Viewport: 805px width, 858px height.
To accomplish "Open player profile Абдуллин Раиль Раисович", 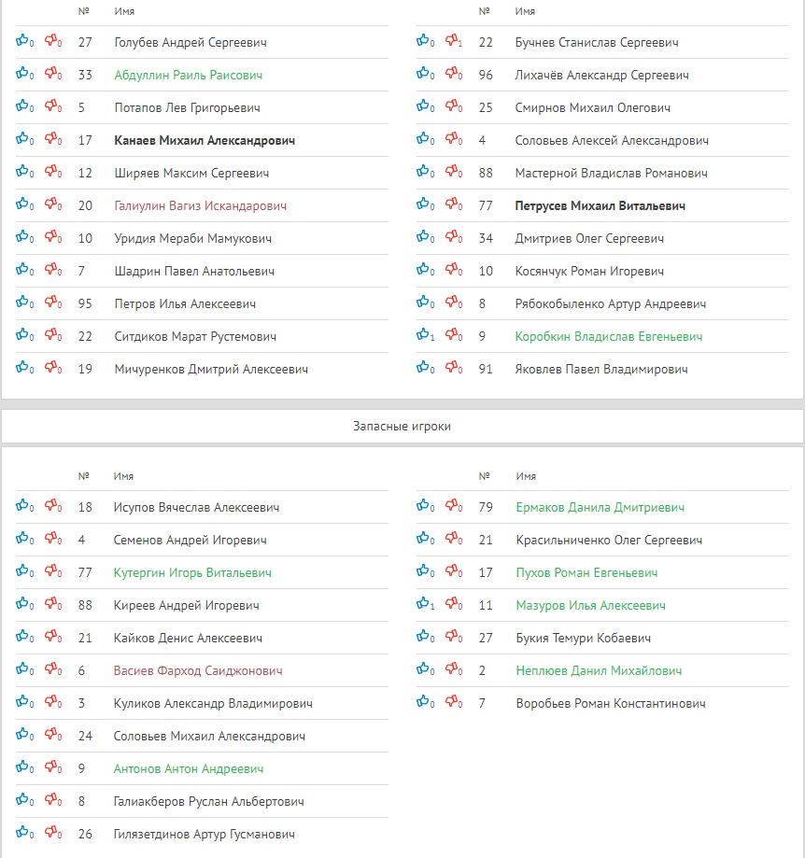I will pos(188,76).
